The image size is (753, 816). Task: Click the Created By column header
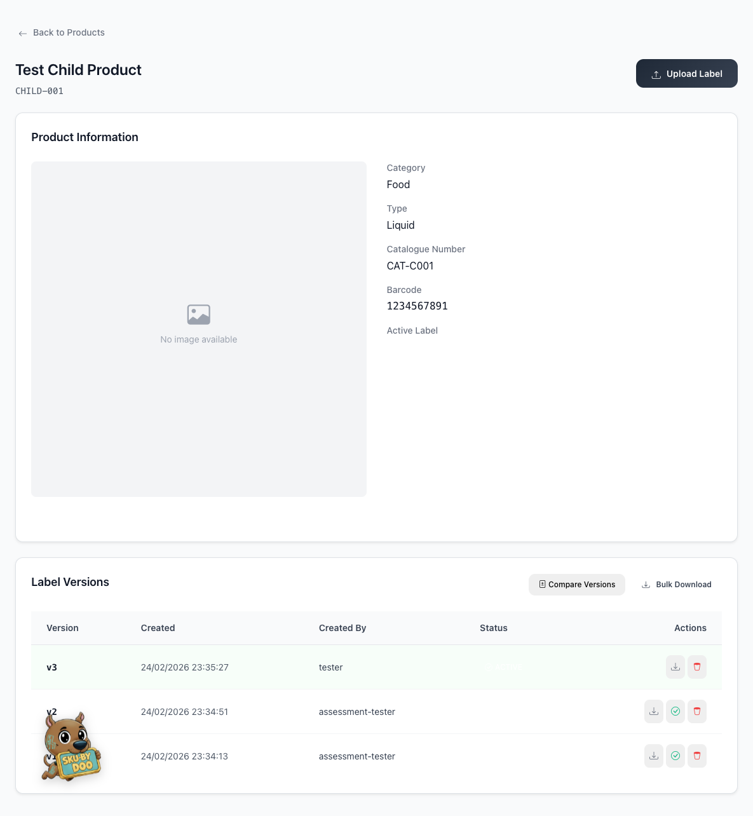click(343, 628)
